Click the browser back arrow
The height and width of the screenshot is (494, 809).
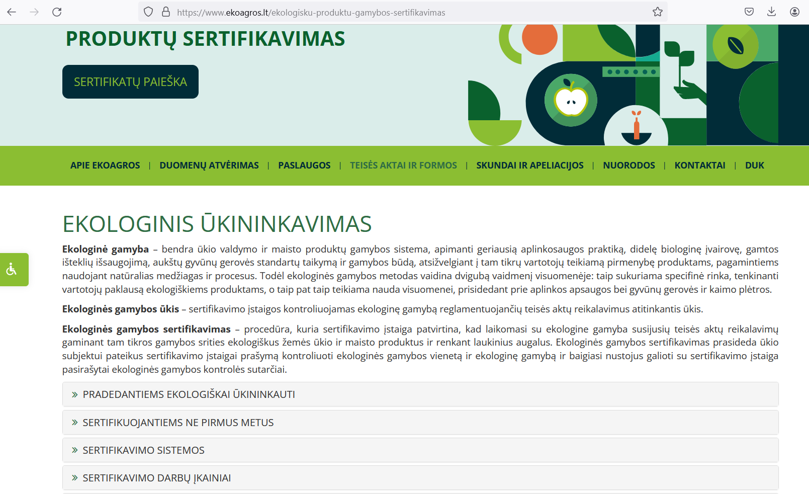(x=12, y=12)
